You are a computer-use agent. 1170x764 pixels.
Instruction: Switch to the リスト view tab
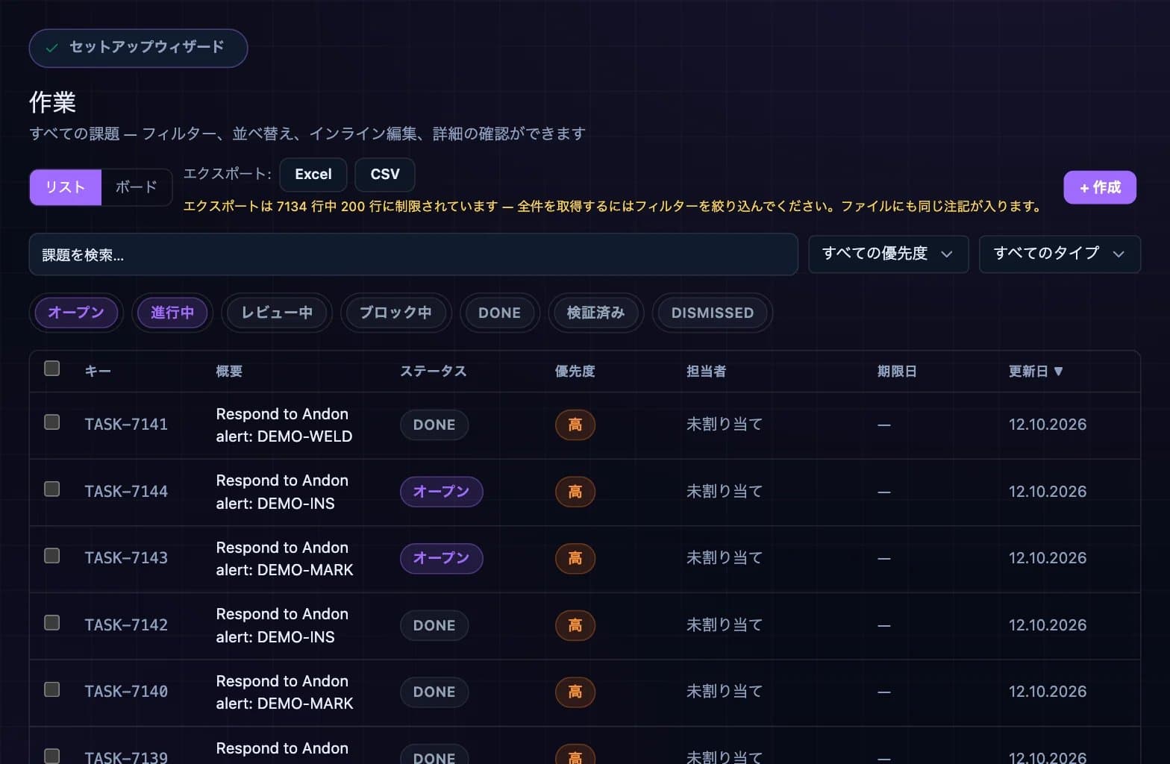click(x=66, y=187)
